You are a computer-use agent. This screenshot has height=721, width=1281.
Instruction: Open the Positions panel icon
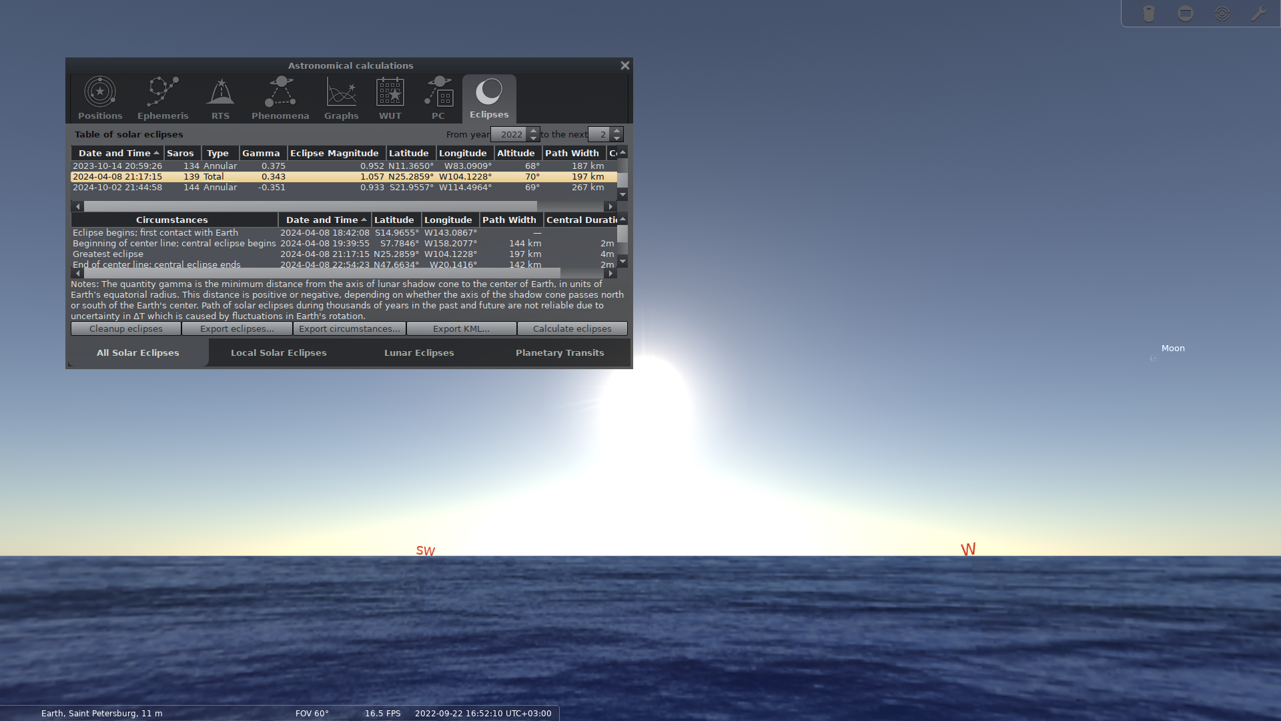point(99,95)
